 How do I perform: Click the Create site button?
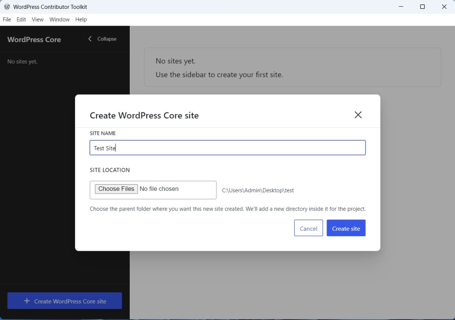346,228
